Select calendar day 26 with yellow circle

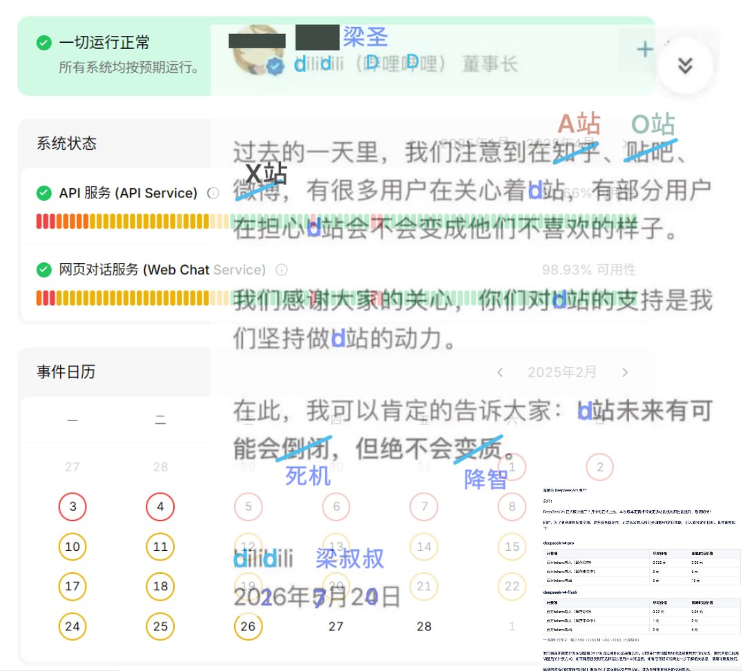click(249, 626)
